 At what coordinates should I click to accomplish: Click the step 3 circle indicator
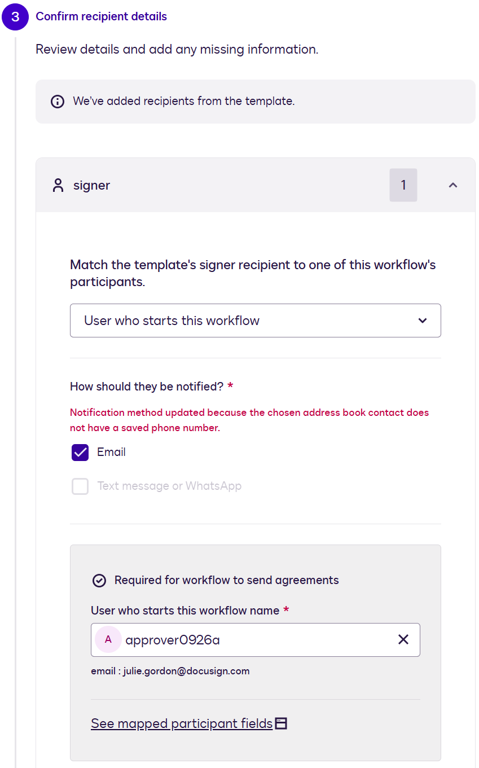pyautogui.click(x=15, y=16)
